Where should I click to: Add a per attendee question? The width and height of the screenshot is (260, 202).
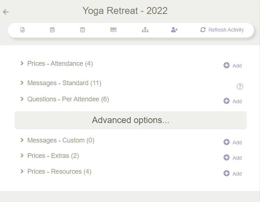[233, 101]
